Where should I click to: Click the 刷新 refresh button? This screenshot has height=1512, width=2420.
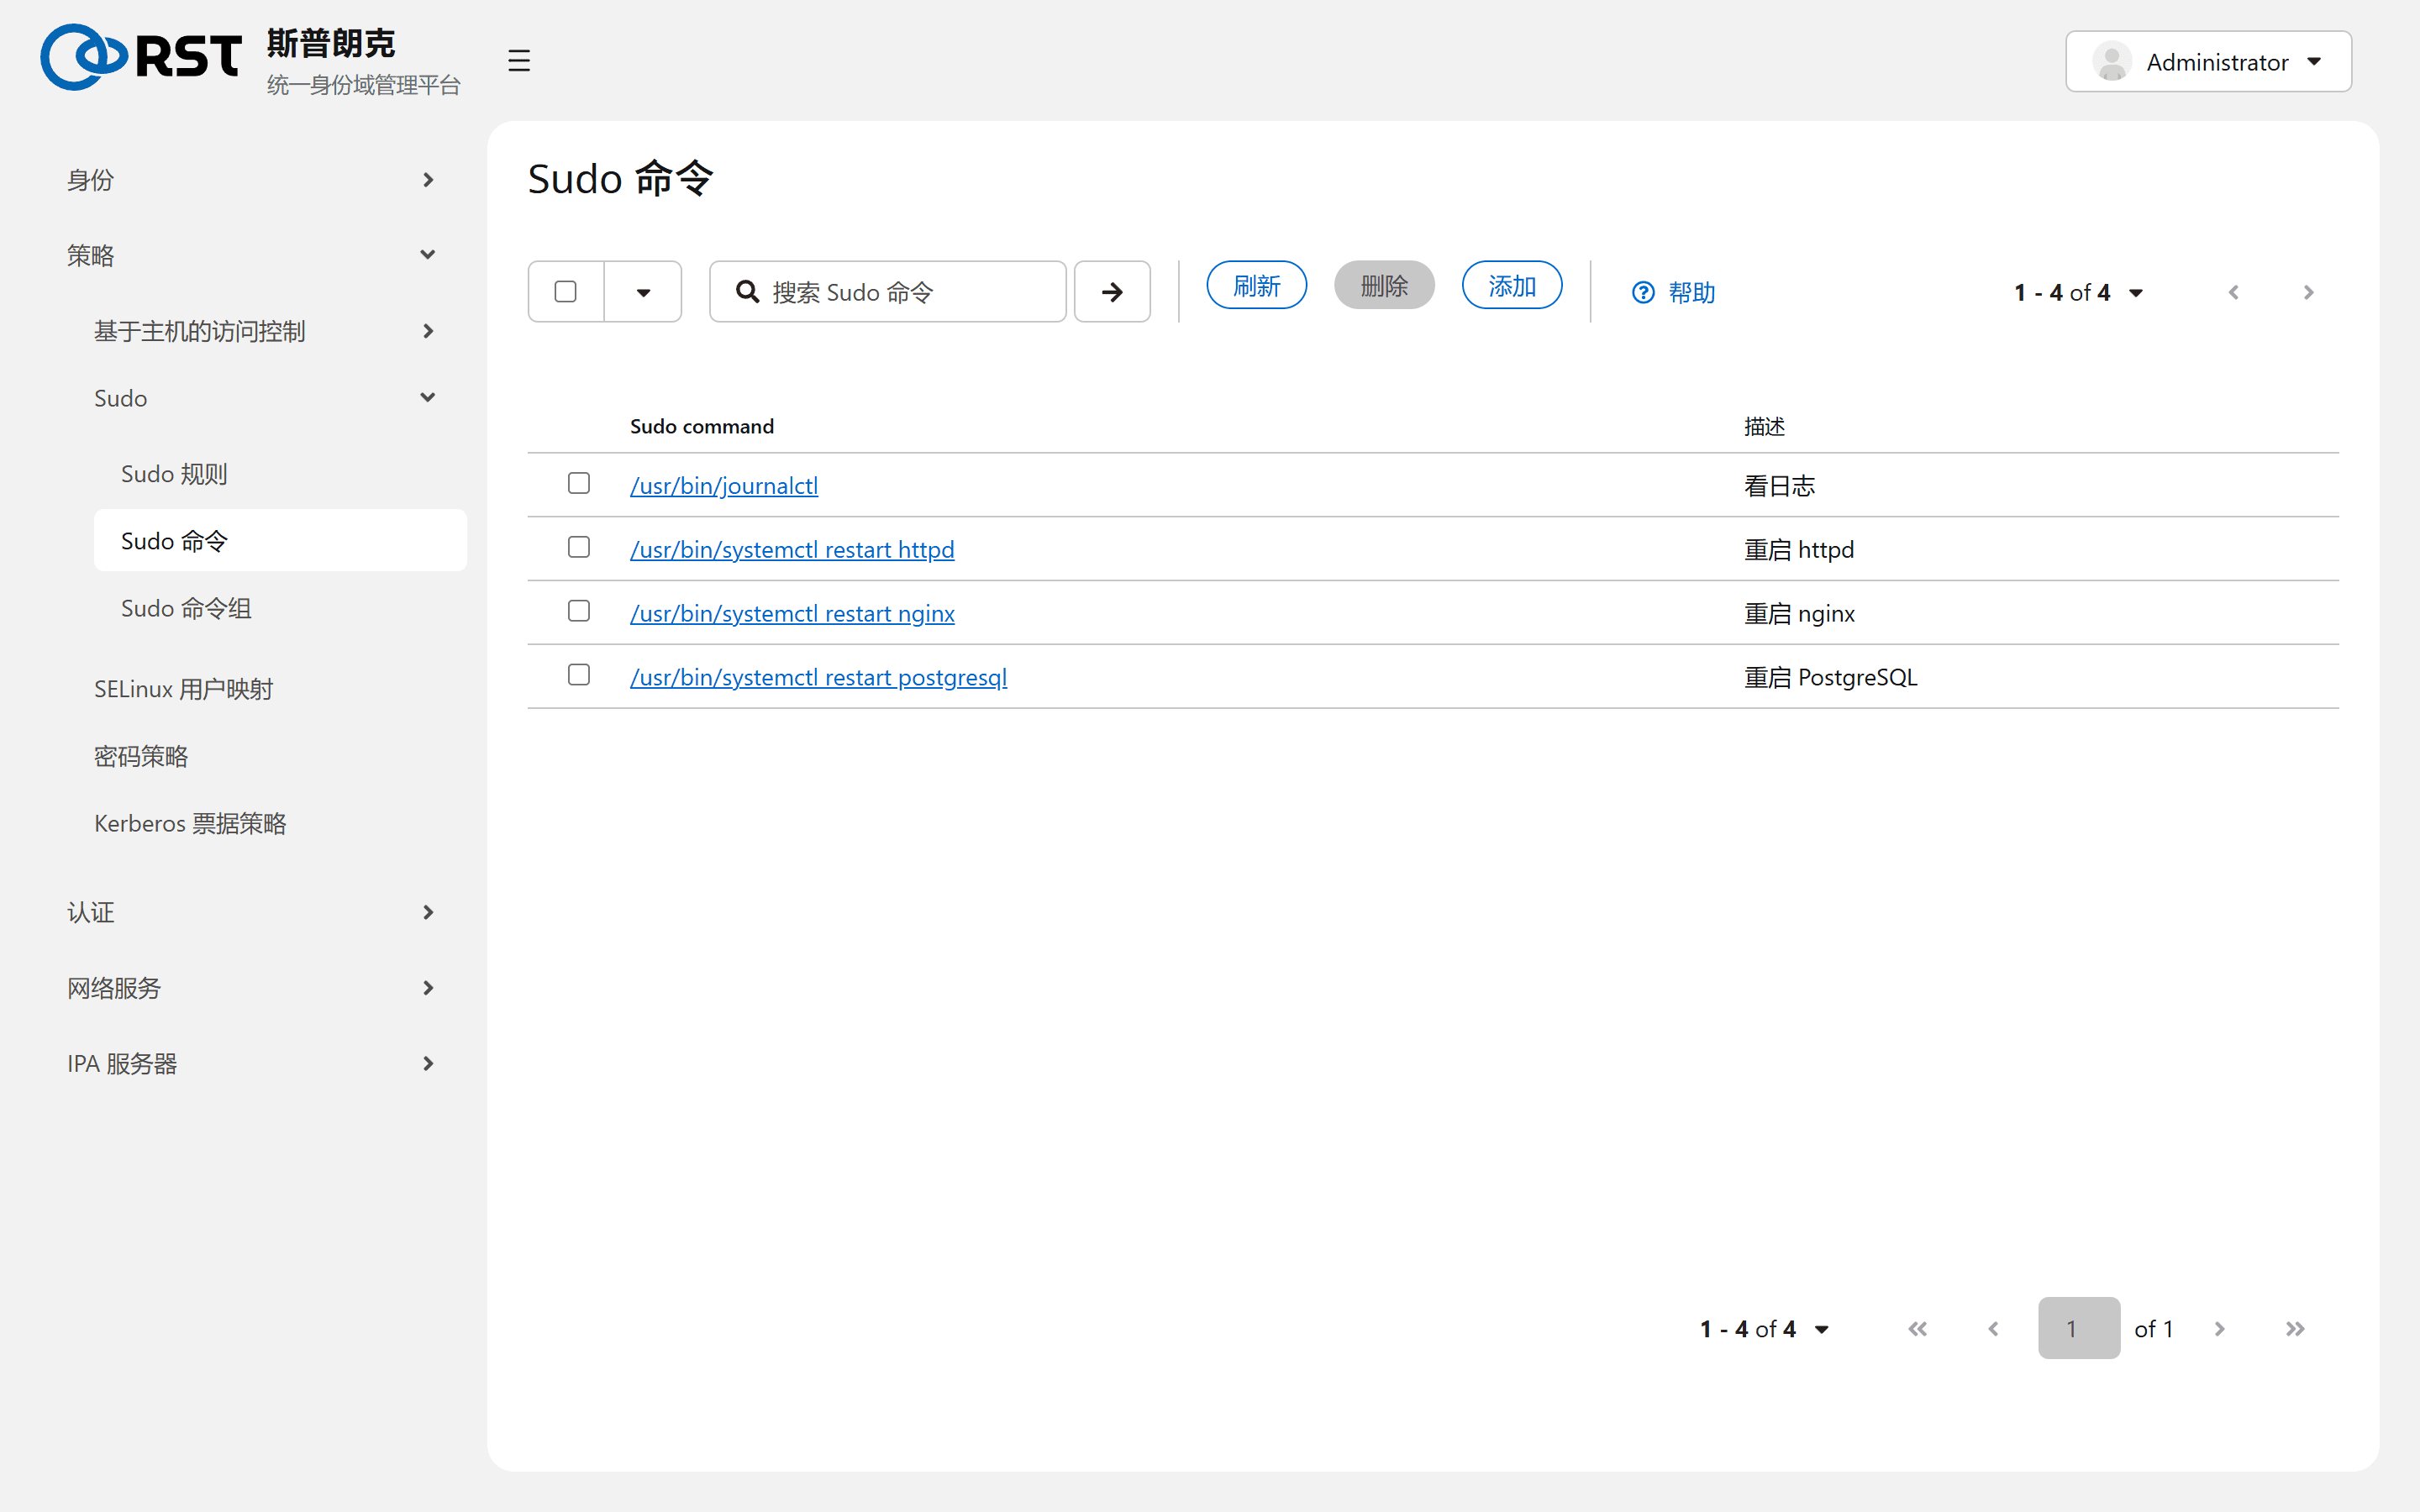pyautogui.click(x=1256, y=286)
